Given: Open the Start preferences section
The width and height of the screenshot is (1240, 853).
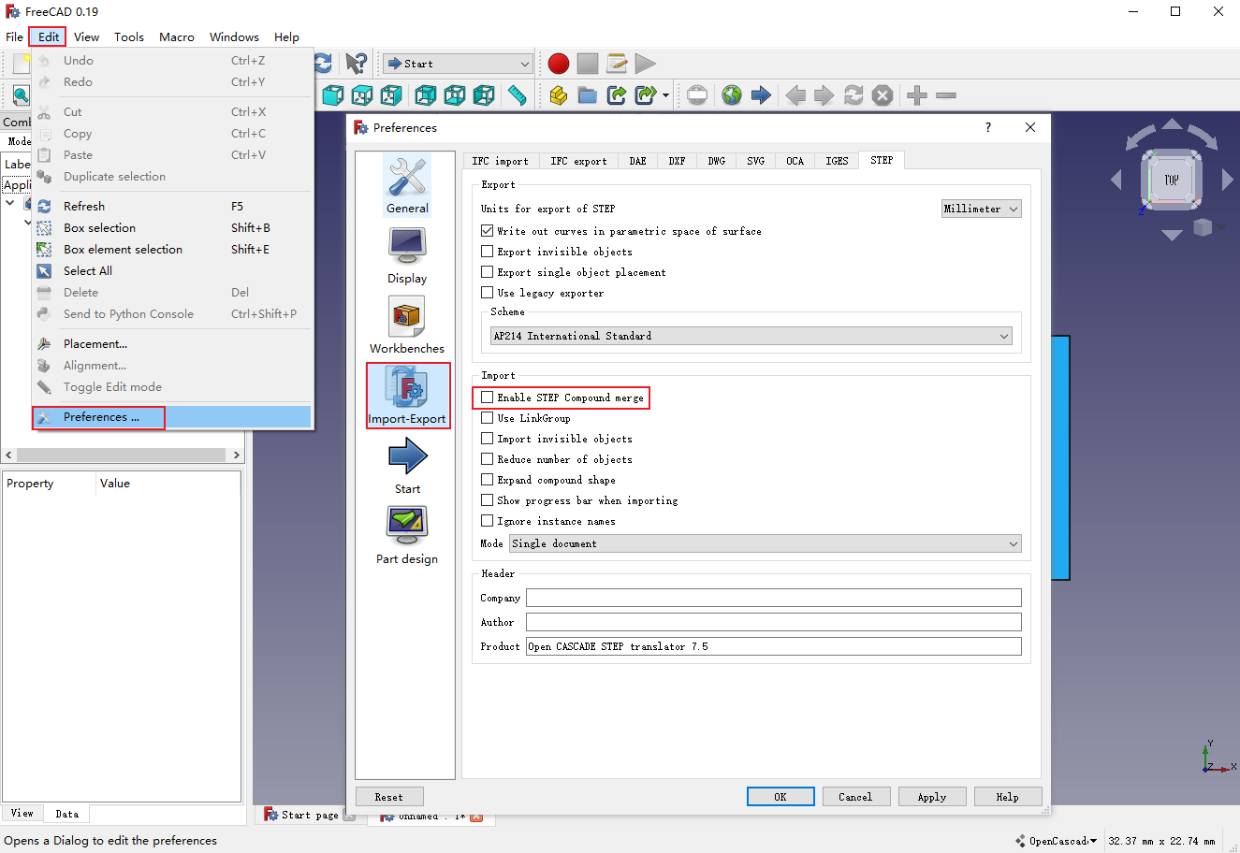Looking at the screenshot, I should click(407, 467).
